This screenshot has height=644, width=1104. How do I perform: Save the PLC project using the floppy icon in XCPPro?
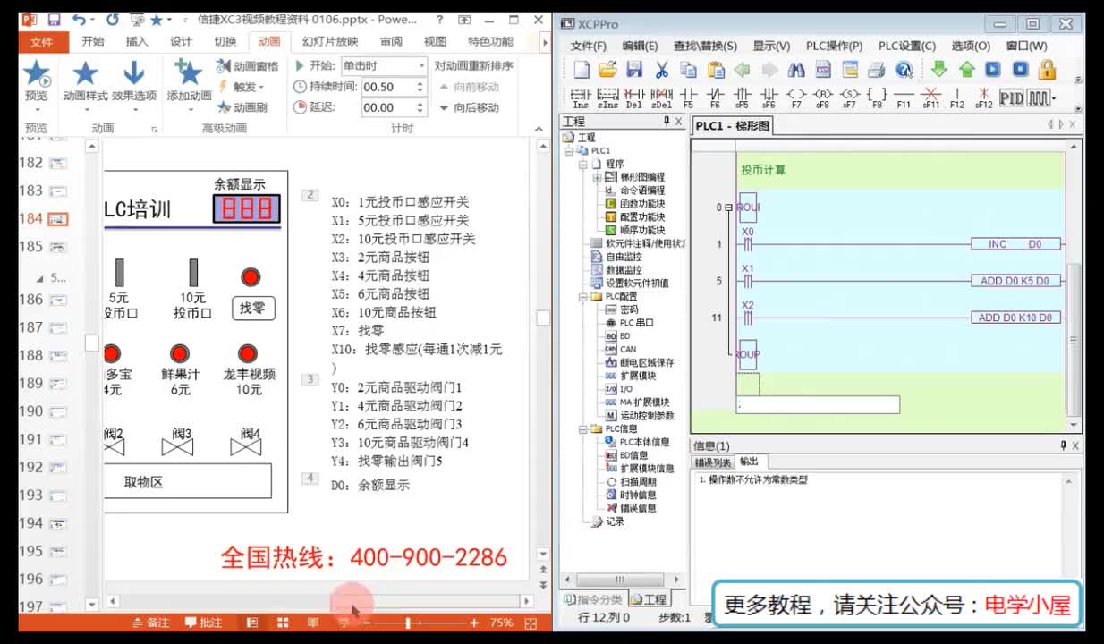pos(634,70)
